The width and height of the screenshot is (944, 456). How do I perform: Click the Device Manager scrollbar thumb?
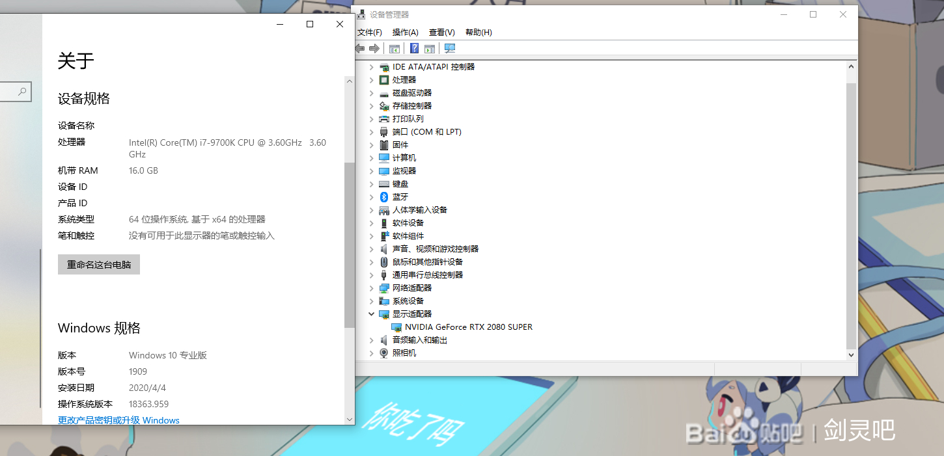(x=851, y=215)
